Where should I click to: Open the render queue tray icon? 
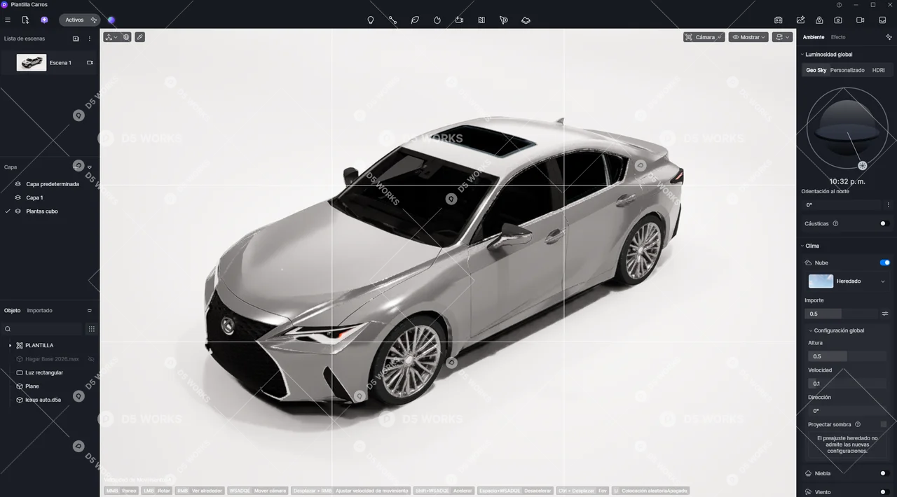pos(882,20)
